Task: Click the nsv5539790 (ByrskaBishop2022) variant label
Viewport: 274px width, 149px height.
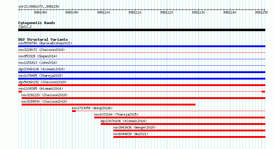Action: 45,43
